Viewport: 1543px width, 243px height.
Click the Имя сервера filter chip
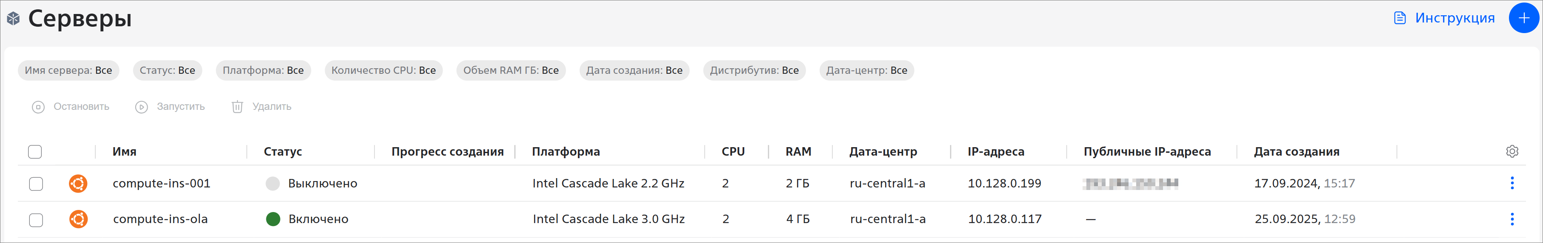point(68,70)
